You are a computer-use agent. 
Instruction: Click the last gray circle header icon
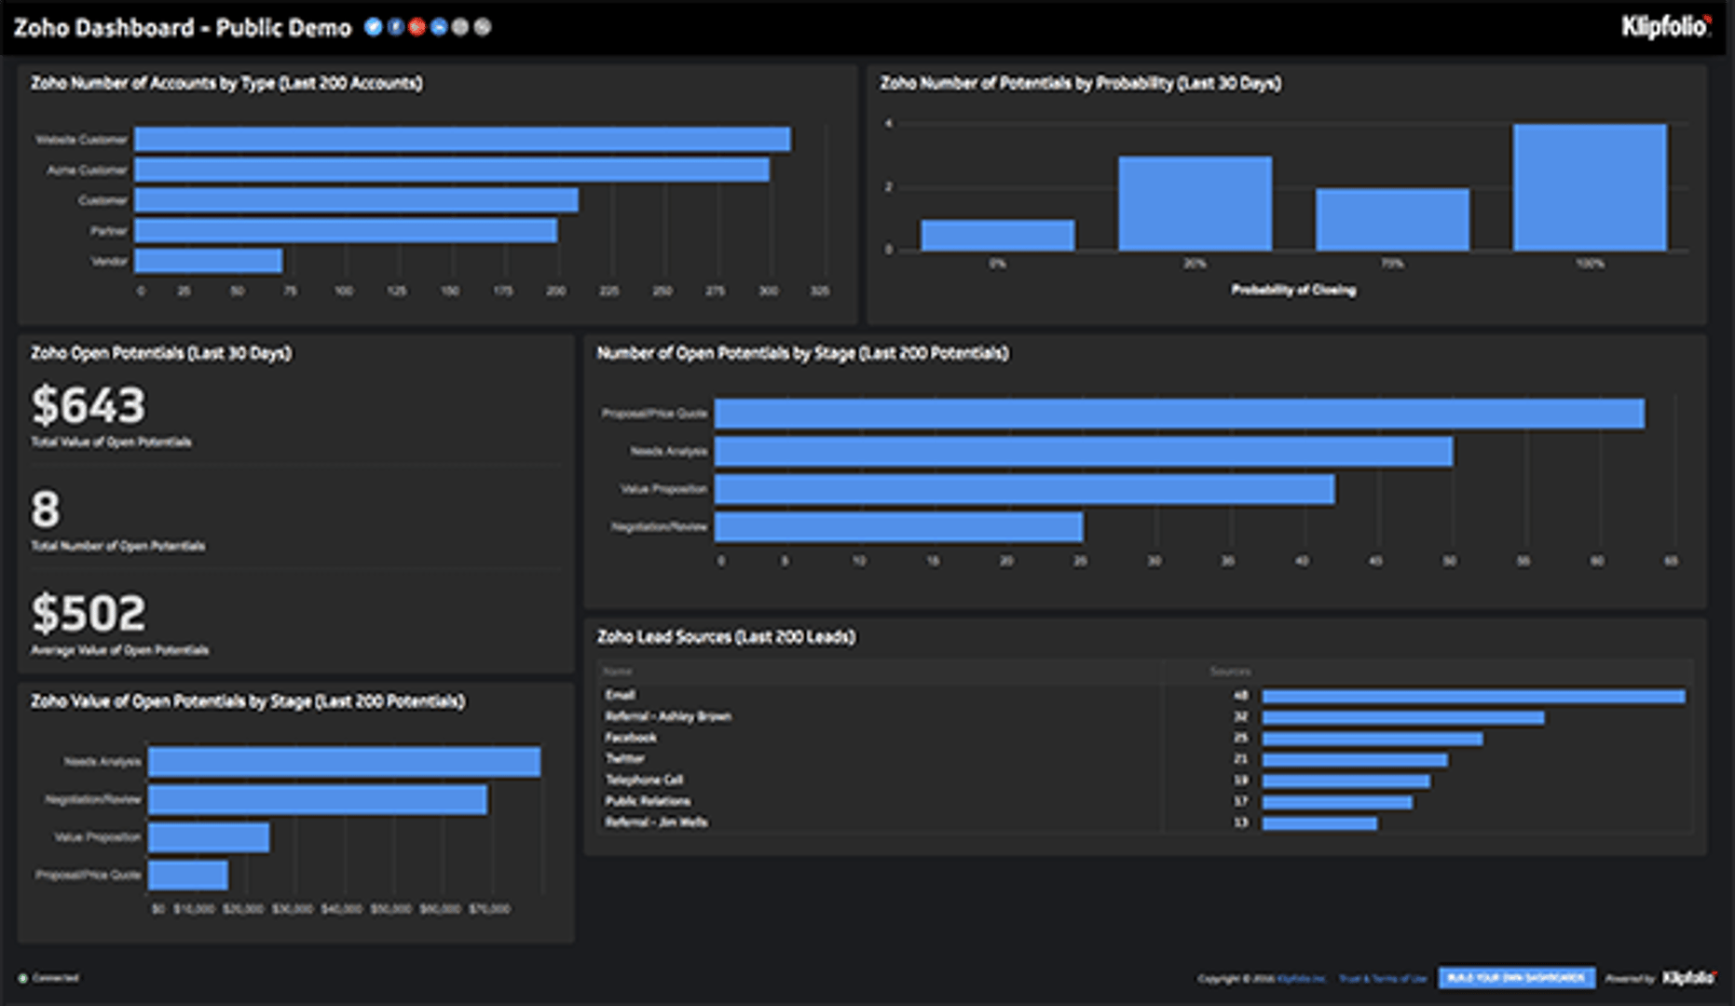482,27
